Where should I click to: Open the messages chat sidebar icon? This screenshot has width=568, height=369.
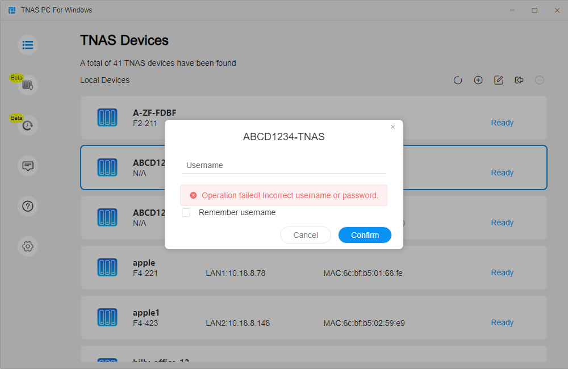pyautogui.click(x=28, y=166)
